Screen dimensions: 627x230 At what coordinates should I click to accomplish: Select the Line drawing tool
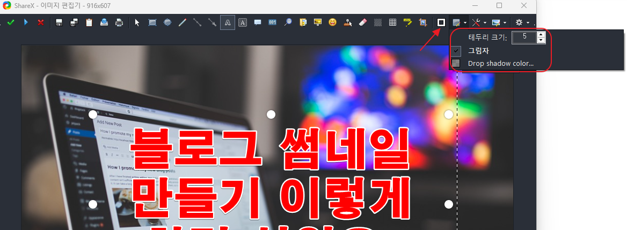coord(197,22)
